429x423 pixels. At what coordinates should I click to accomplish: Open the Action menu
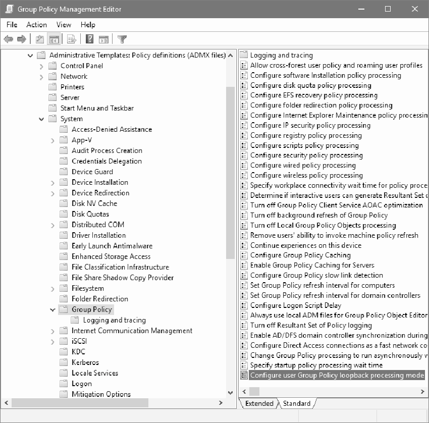(36, 25)
